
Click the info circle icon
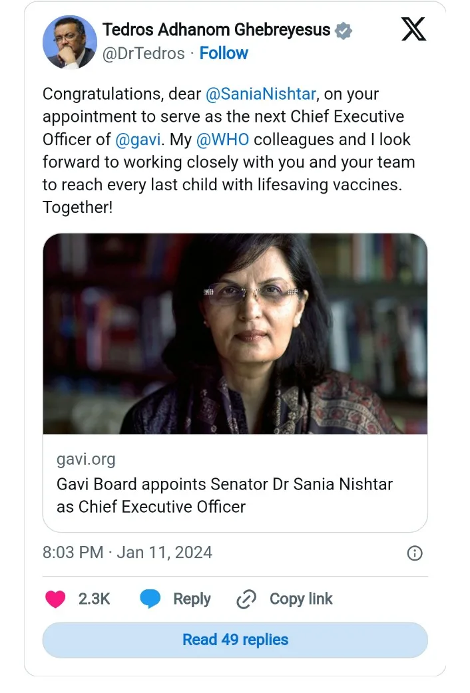click(414, 553)
